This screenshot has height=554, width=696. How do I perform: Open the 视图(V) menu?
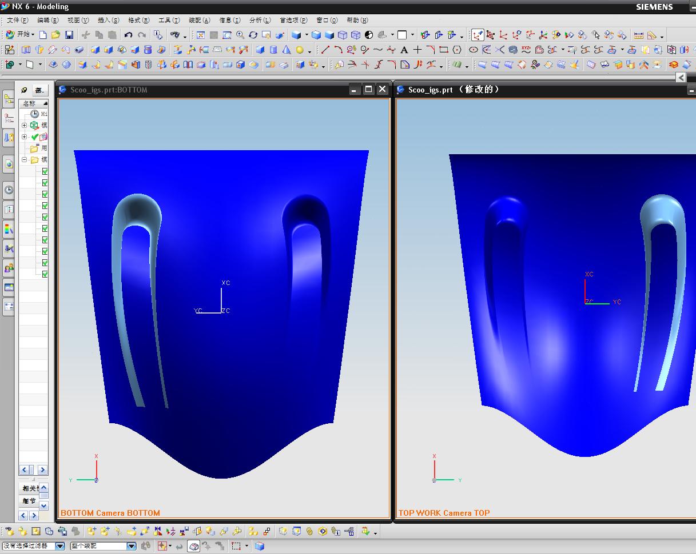pyautogui.click(x=78, y=20)
